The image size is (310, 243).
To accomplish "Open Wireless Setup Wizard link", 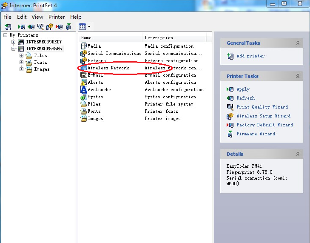I will tap(263, 116).
